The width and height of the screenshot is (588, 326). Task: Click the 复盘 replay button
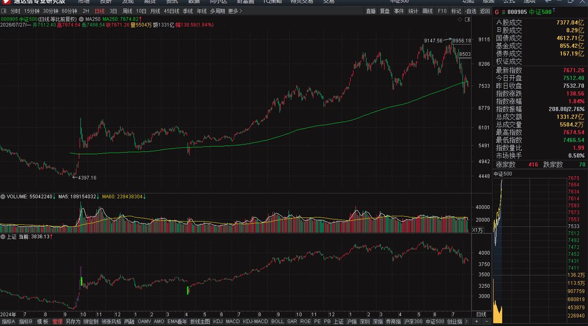[x=384, y=11]
